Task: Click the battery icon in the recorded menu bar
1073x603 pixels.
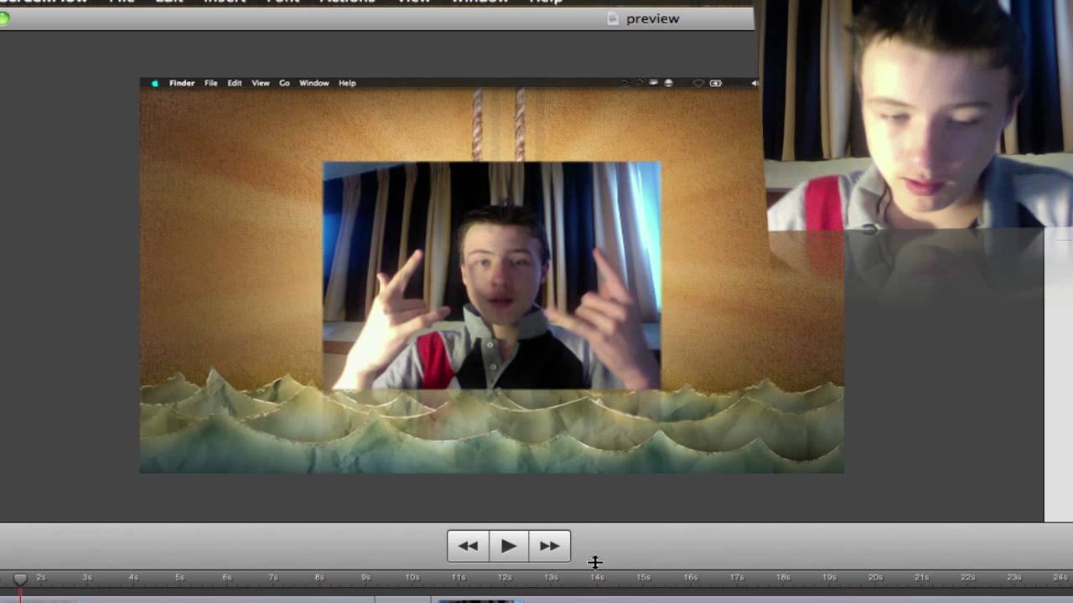Action: click(x=715, y=83)
